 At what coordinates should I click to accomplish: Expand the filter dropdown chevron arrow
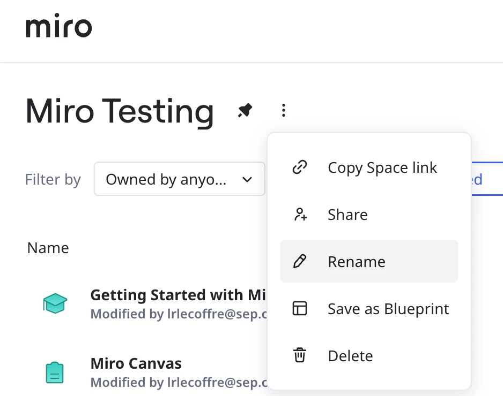[x=247, y=179]
